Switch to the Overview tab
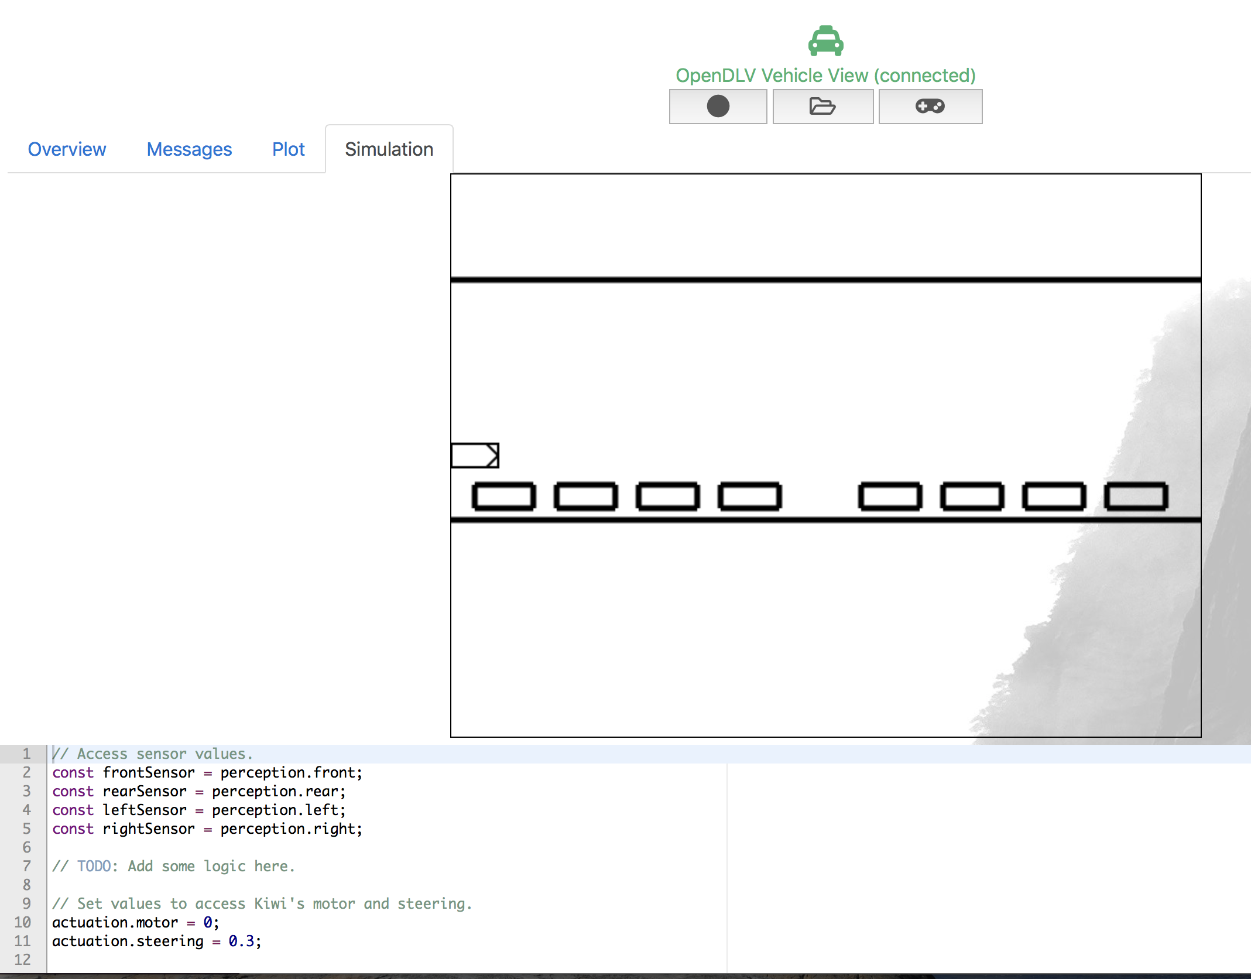This screenshot has height=979, width=1251. coord(67,149)
